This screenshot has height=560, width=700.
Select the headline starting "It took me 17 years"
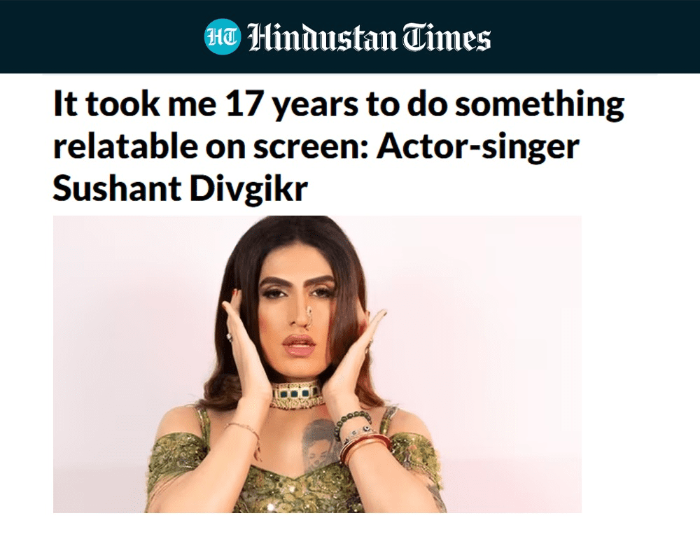coord(338,146)
